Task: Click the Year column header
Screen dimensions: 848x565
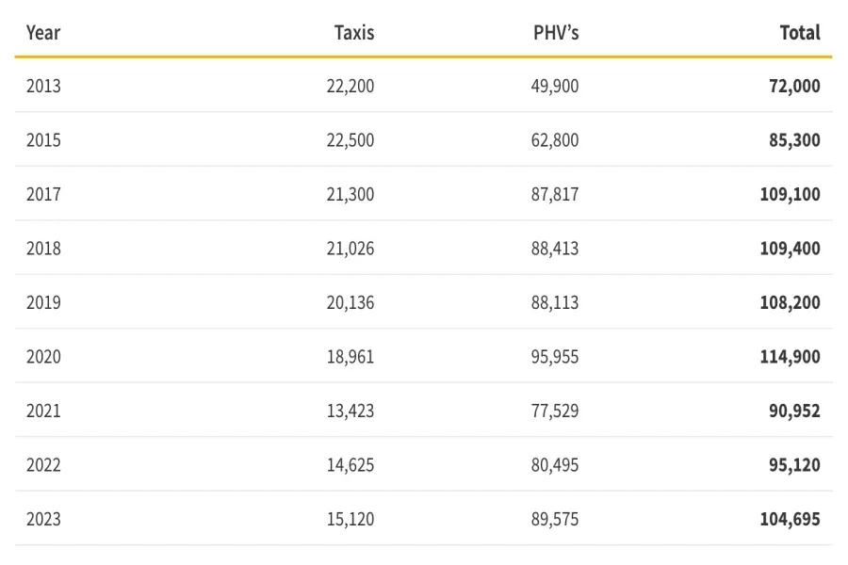Action: pyautogui.click(x=43, y=33)
